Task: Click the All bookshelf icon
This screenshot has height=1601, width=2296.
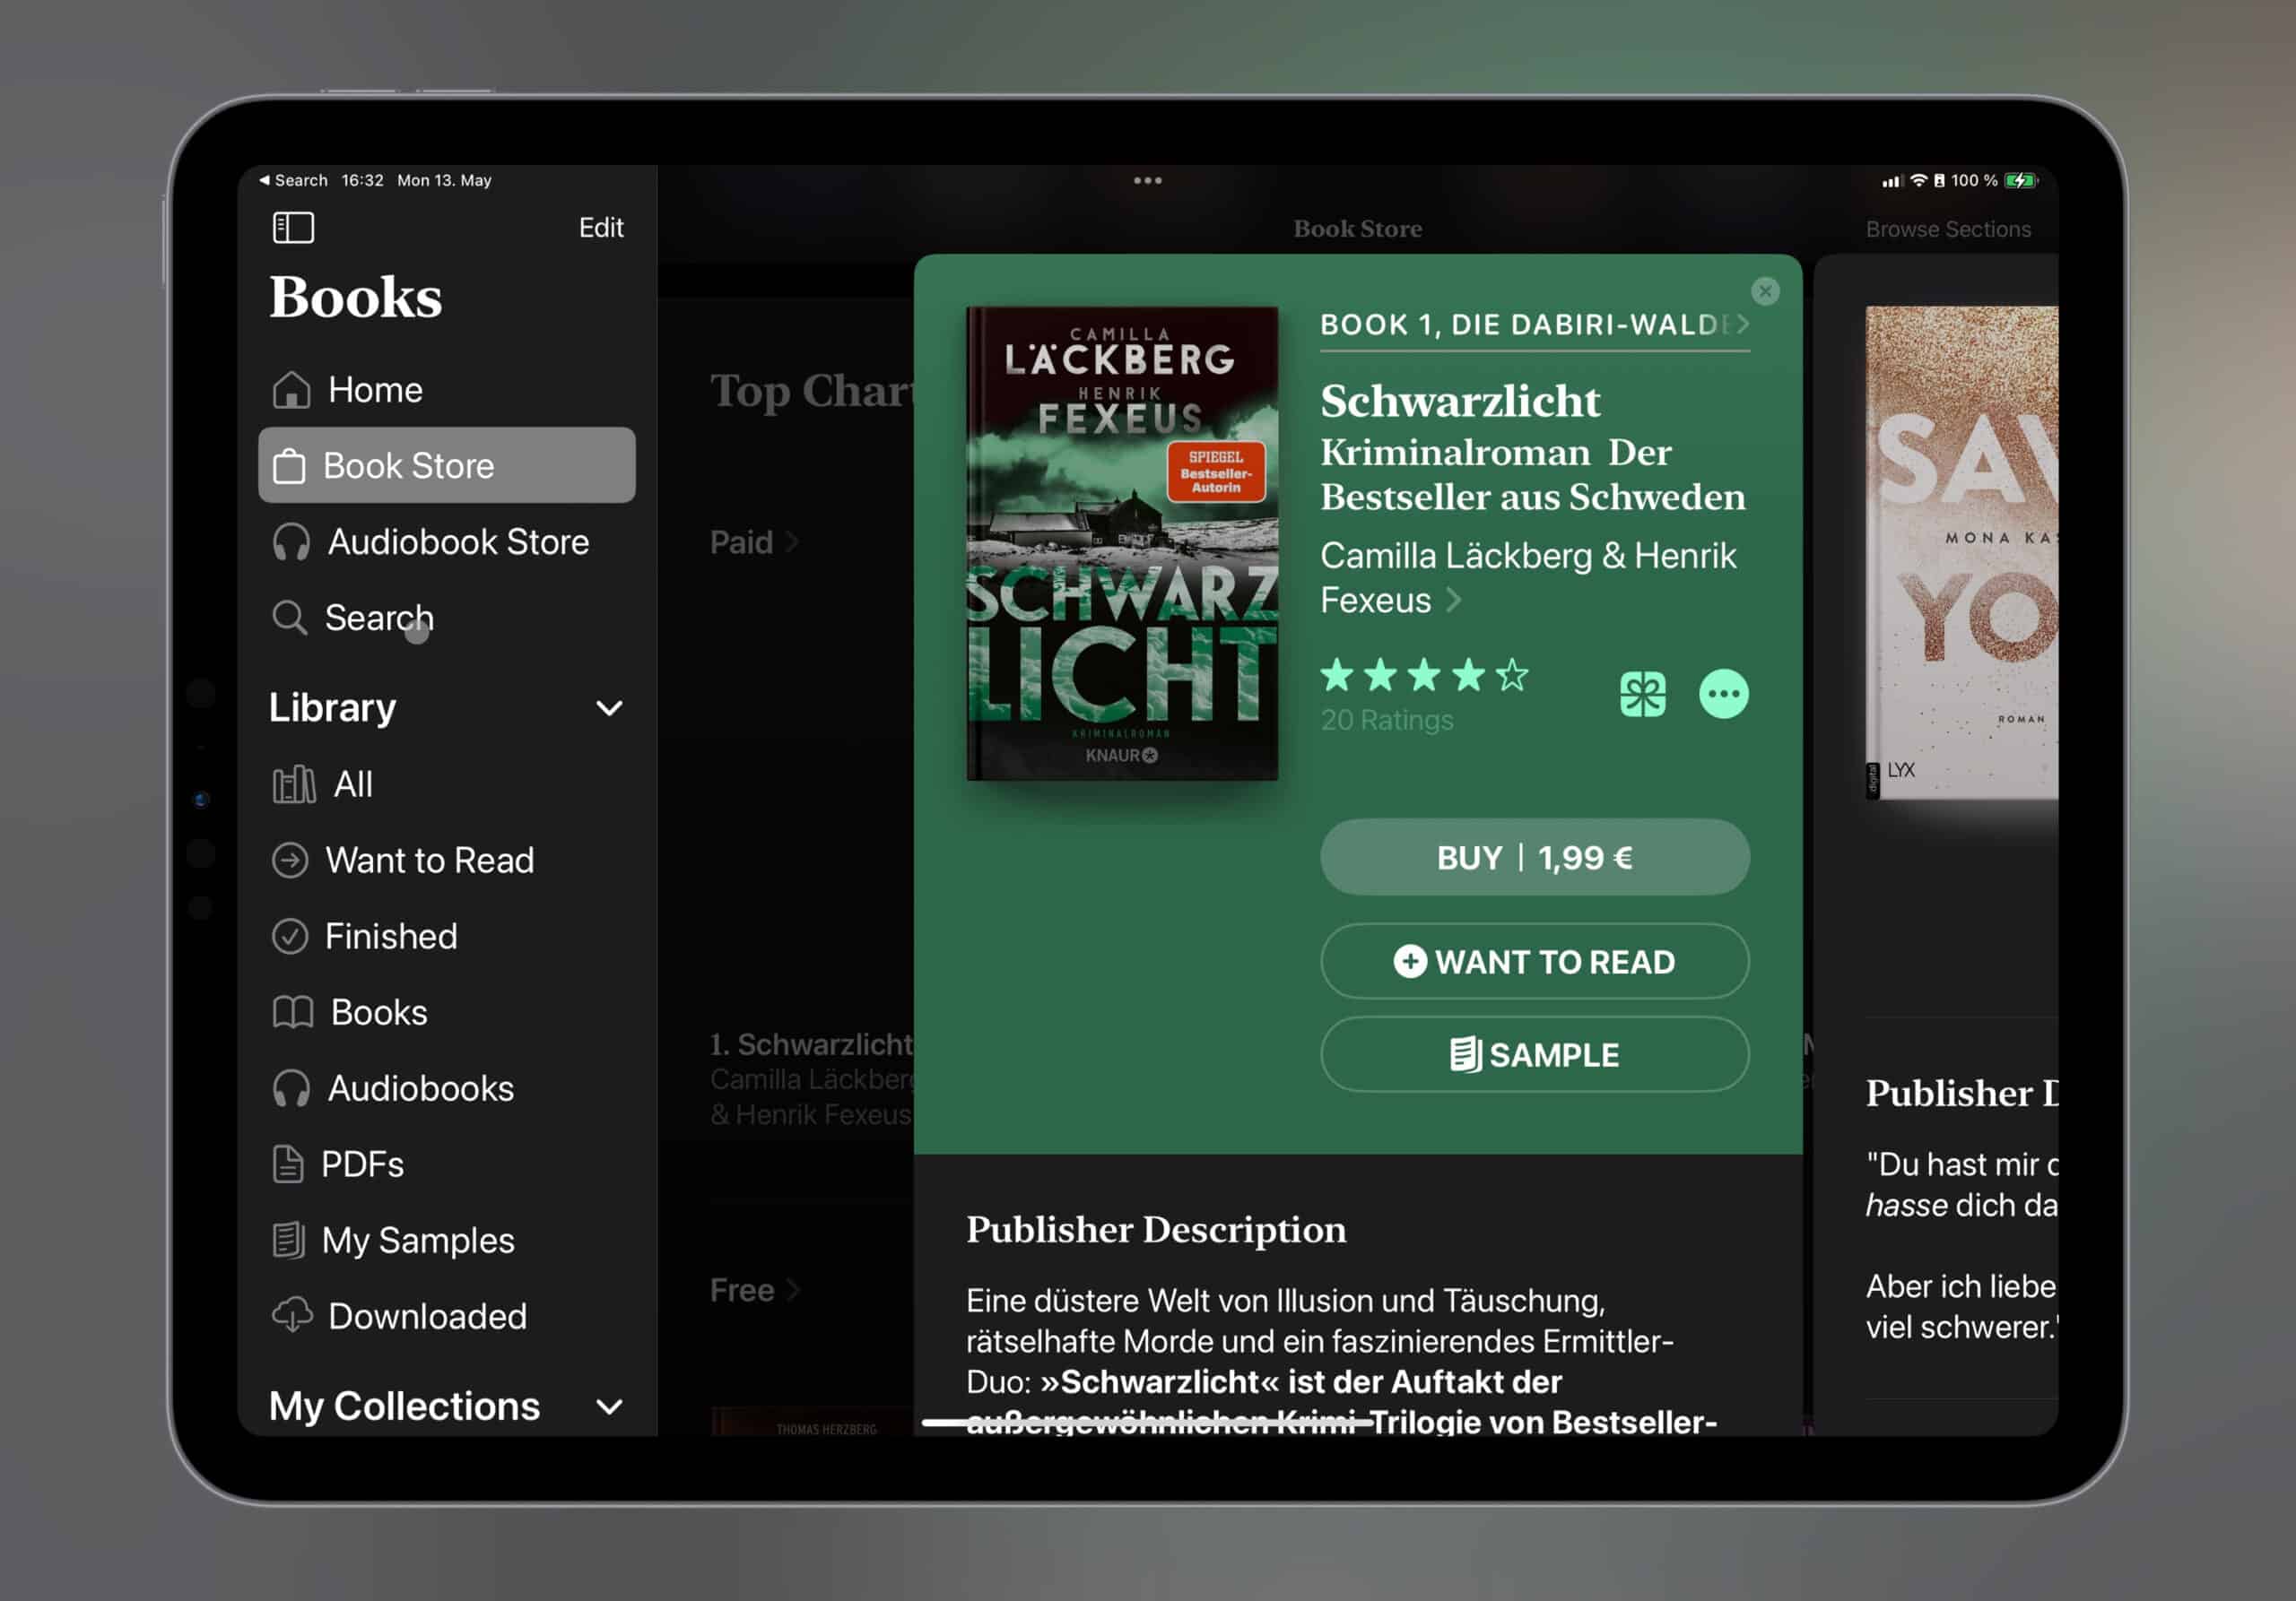Action: tap(294, 784)
